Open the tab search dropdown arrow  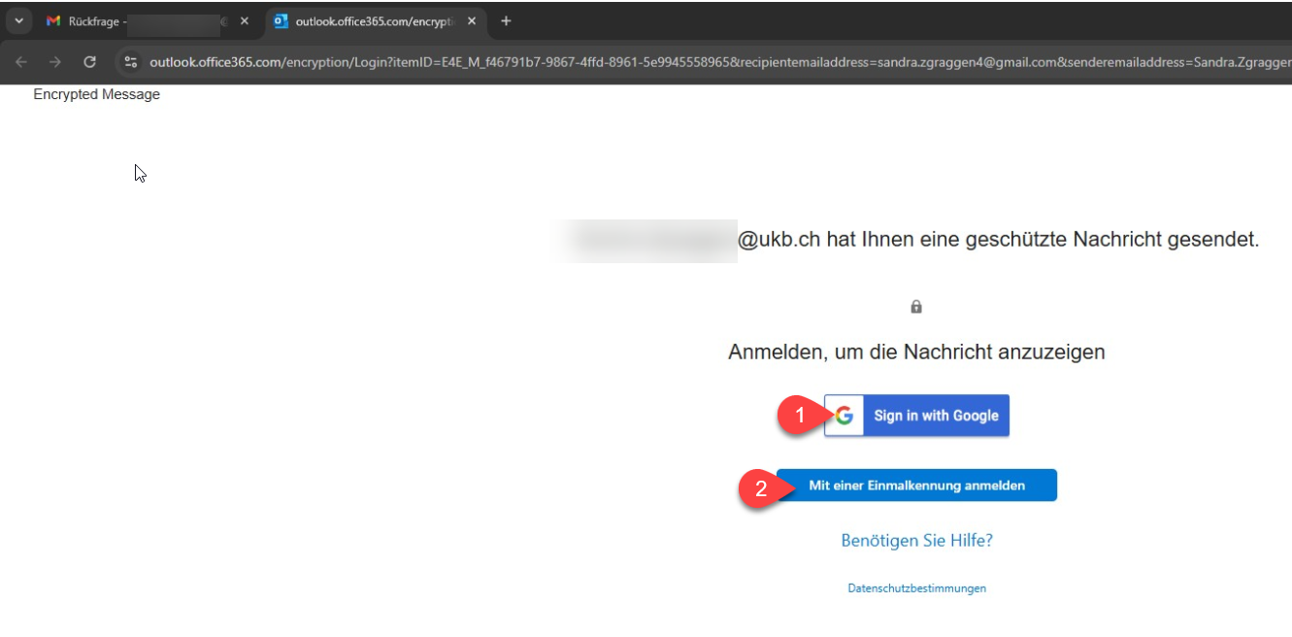[18, 20]
